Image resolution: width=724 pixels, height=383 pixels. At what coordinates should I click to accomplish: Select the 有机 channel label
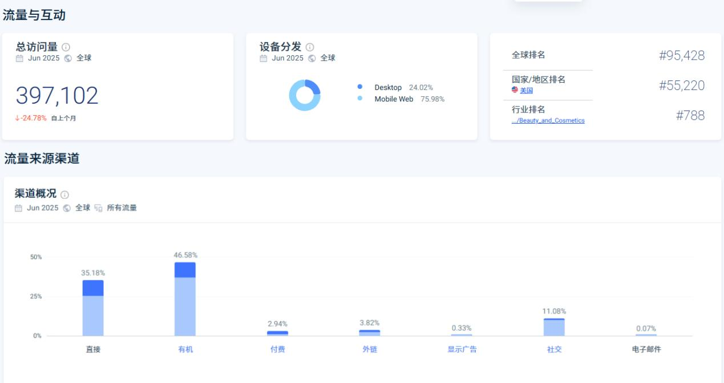(x=185, y=349)
